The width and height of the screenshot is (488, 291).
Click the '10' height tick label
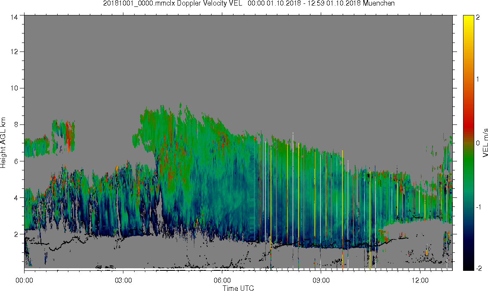click(x=14, y=88)
